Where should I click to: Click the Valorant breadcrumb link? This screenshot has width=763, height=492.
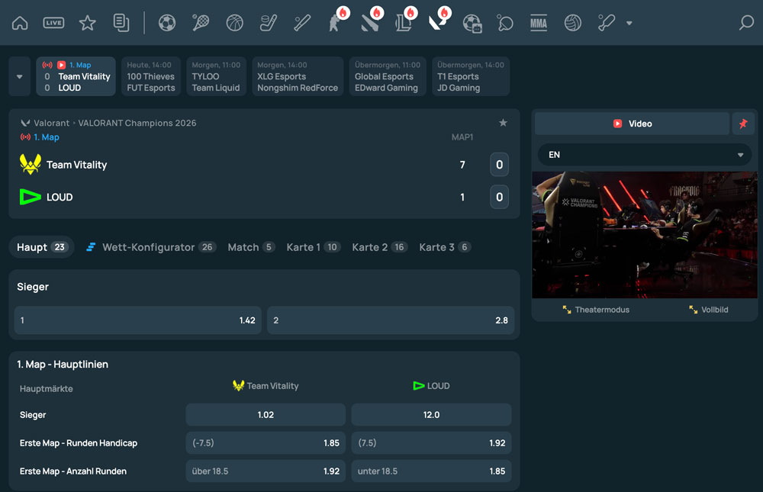tap(51, 123)
